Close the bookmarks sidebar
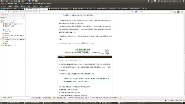 pos(24,15)
